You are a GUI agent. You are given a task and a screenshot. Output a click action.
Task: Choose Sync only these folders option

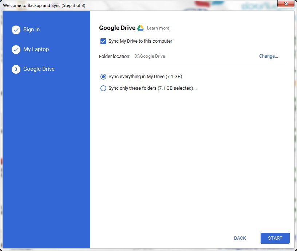(103, 88)
